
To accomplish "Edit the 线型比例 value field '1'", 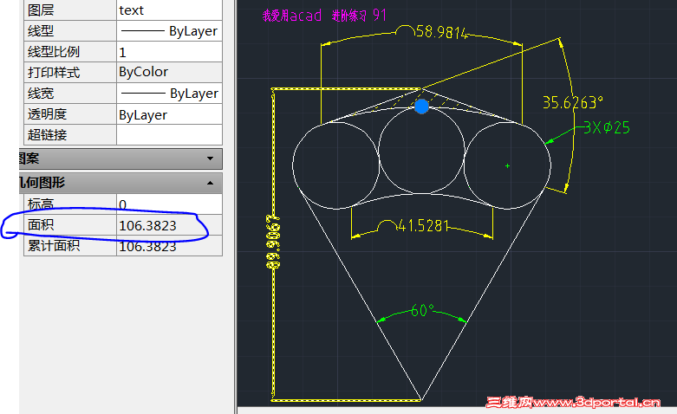I will coord(169,52).
